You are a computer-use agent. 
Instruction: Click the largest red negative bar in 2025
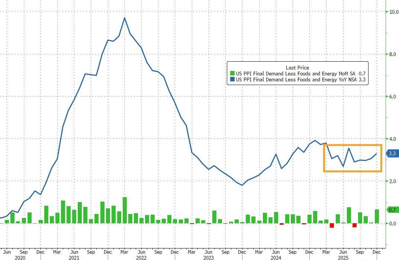[x=332, y=225]
